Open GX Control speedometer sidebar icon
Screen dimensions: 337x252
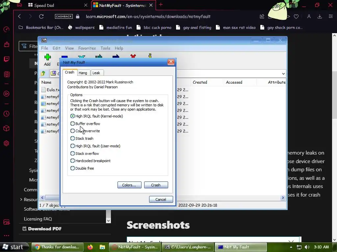click(x=7, y=29)
